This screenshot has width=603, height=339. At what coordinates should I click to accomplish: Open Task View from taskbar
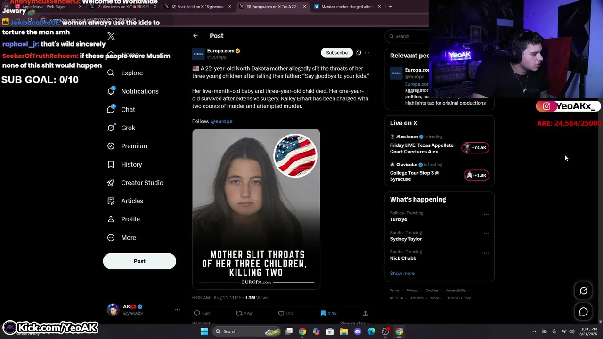289,331
